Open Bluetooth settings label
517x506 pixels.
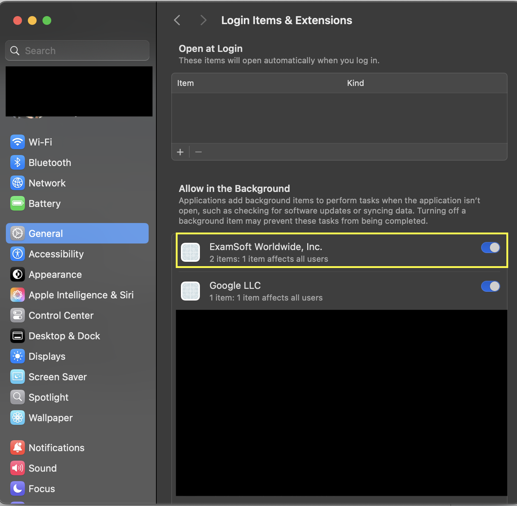tap(50, 162)
